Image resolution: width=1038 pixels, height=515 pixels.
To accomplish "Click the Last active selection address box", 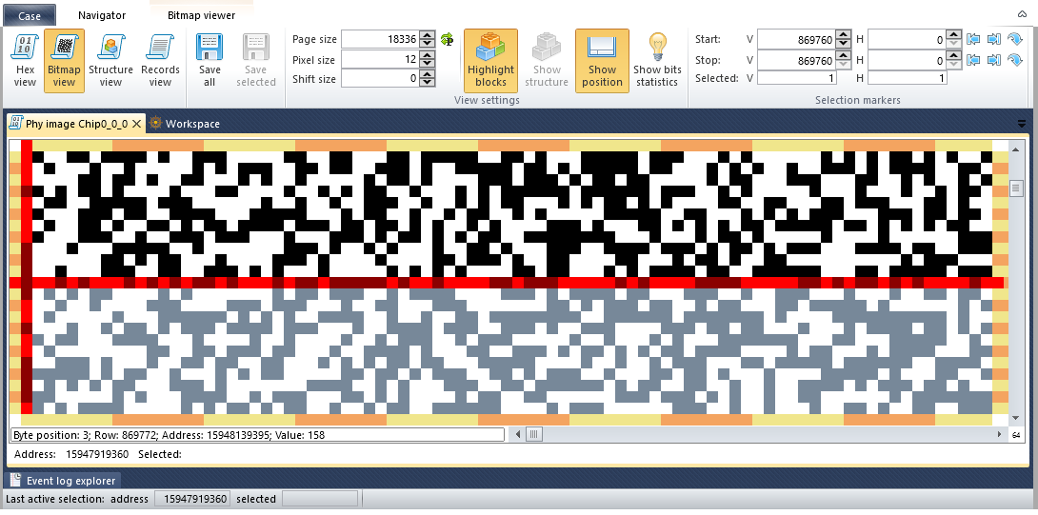I will (x=192, y=499).
